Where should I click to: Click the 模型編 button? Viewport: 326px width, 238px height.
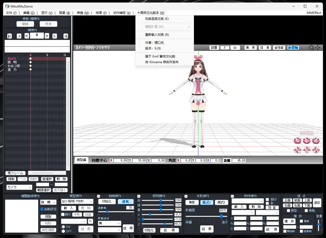[x=81, y=160]
